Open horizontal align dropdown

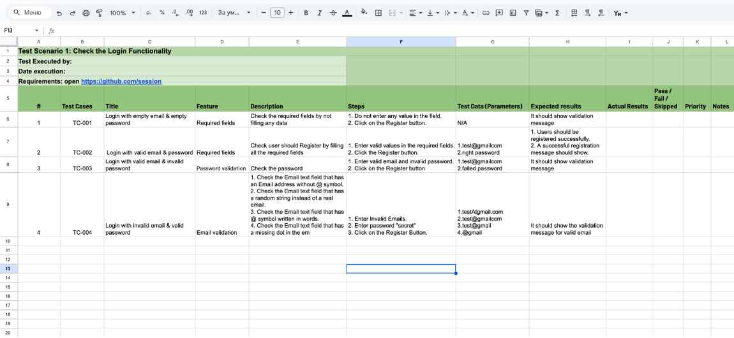click(416, 13)
